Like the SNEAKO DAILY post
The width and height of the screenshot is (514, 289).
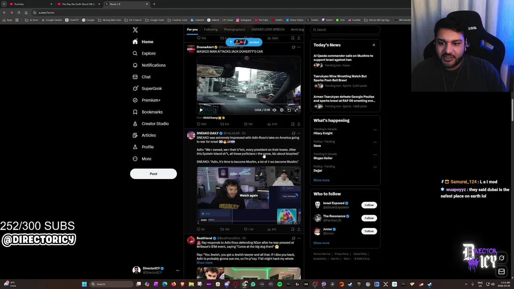[248, 229]
